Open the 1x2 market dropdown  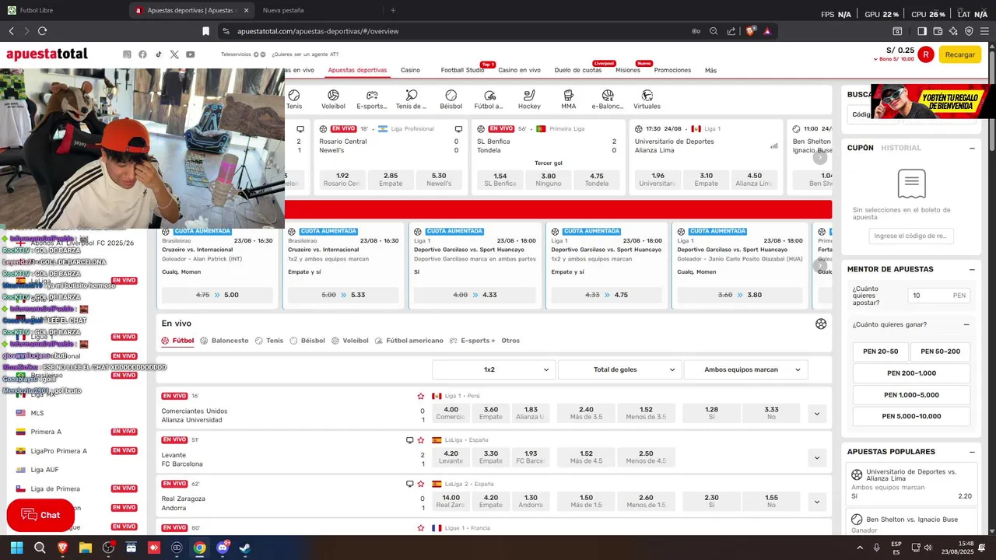[x=493, y=369]
